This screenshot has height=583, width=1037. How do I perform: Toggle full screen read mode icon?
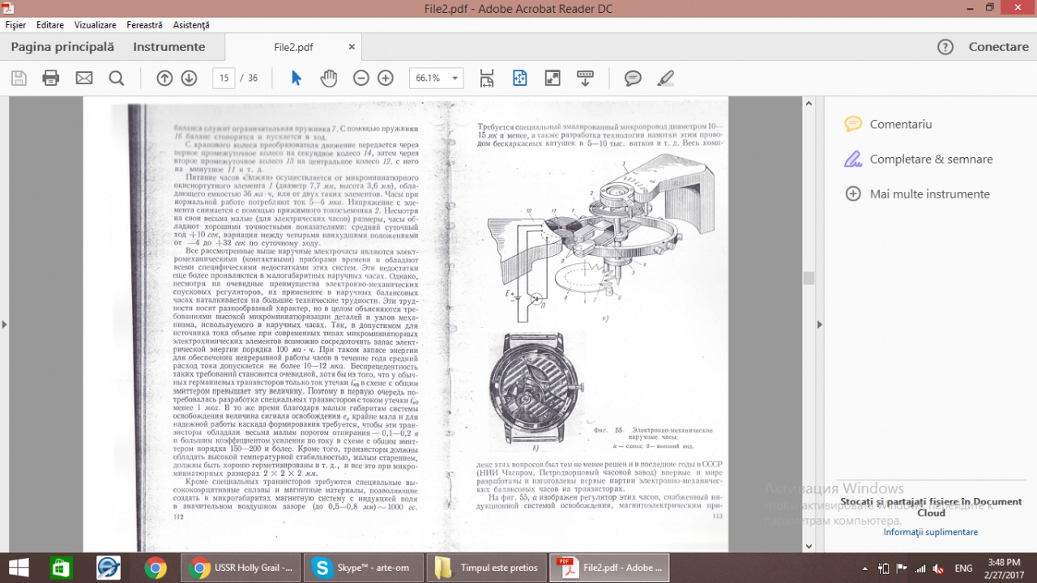tap(553, 78)
